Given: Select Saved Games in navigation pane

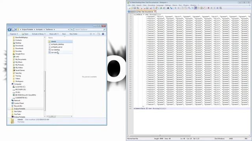Looking at the screenshot, I should coord(20,70).
